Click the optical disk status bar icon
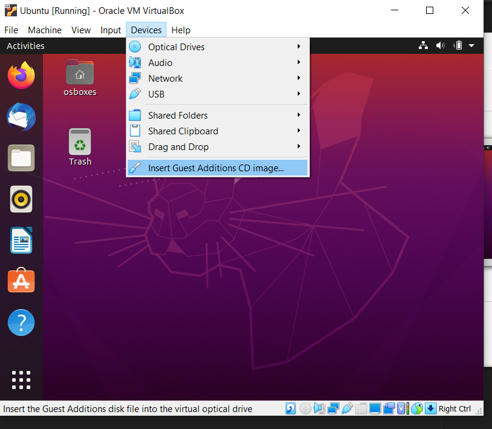Image resolution: width=492 pixels, height=429 pixels. tap(305, 408)
